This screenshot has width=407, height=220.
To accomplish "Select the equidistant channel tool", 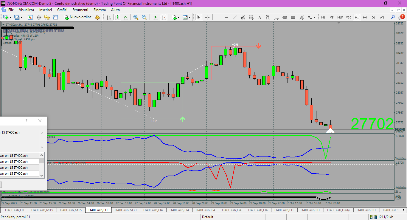I will click(x=243, y=17).
